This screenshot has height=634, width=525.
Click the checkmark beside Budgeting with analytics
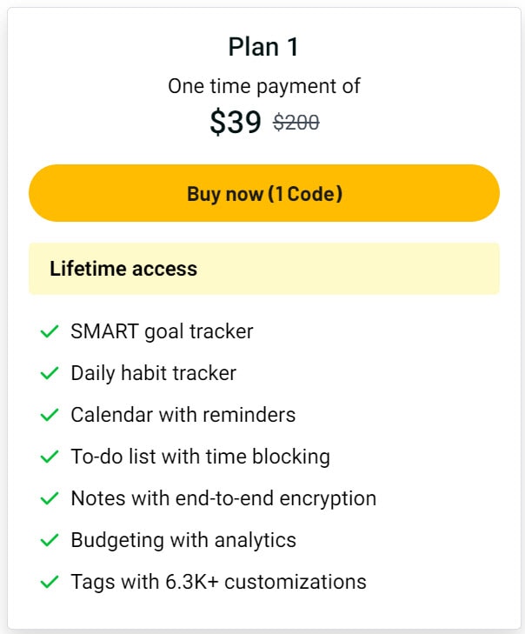(50, 540)
